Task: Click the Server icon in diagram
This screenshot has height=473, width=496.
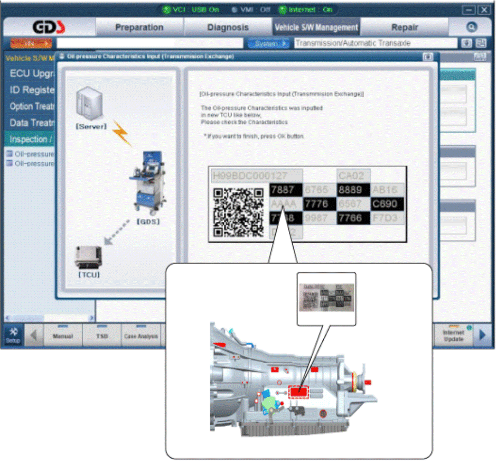Action: click(x=90, y=104)
